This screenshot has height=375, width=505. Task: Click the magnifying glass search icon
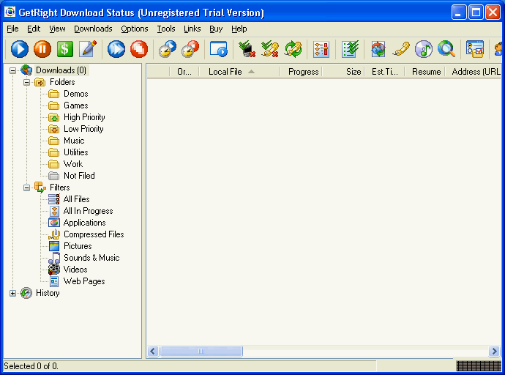446,49
